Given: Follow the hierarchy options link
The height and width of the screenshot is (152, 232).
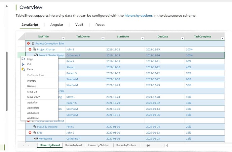Looking at the screenshot, I should [139, 15].
